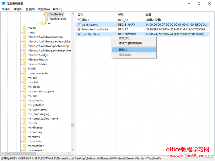Select the PromotedIconCache value name
Viewport: 215px width, 161px height.
click(95, 29)
